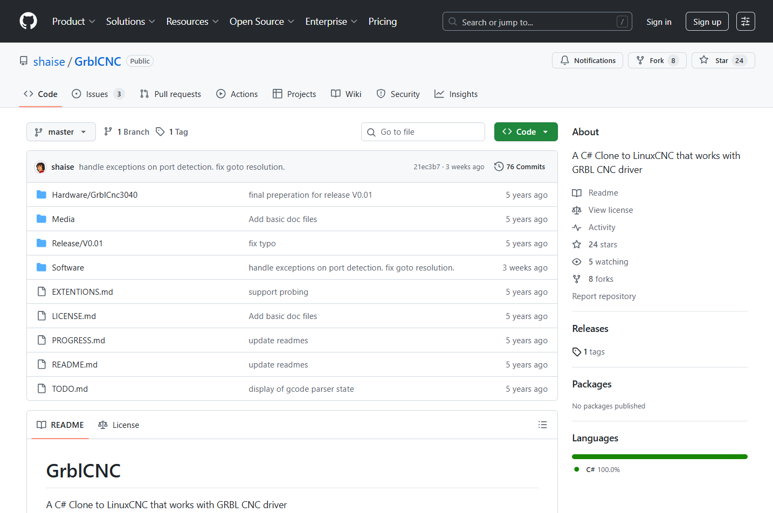Open the Wiki tab
Viewport: 773px width, 513px height.
pyautogui.click(x=346, y=94)
